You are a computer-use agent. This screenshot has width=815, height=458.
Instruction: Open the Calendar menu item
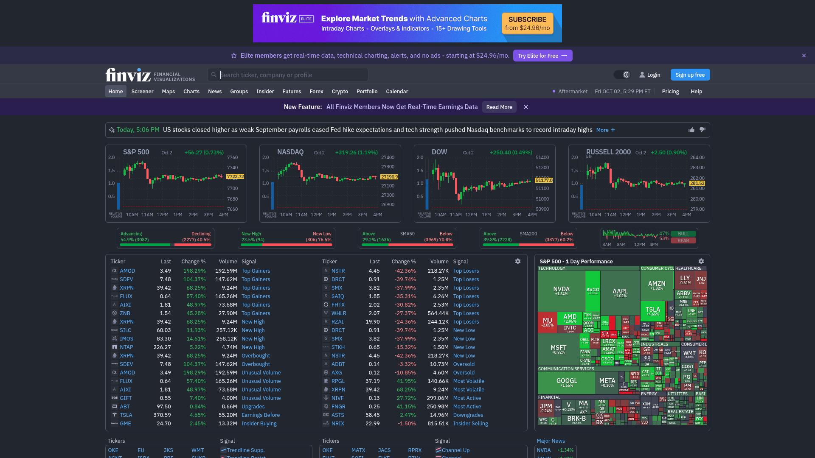coord(397,91)
